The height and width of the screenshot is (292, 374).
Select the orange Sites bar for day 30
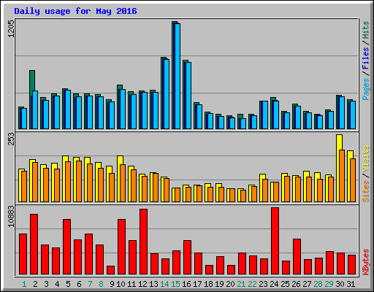click(x=342, y=176)
